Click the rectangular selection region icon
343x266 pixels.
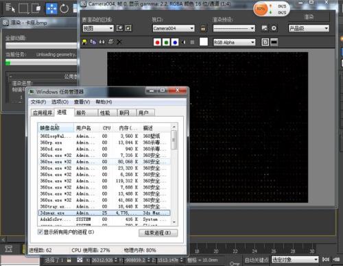[24, 8]
